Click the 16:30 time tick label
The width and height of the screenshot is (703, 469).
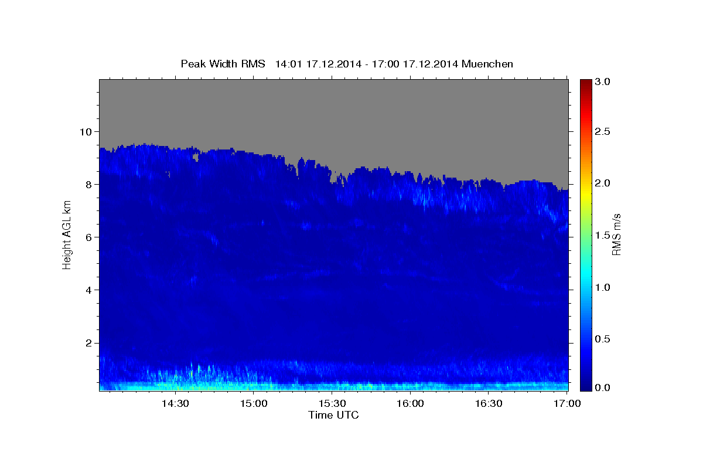[489, 404]
